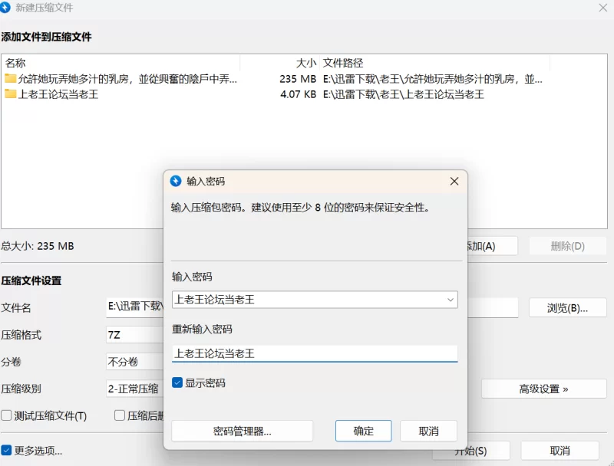Click the 删除(D) button
The width and height of the screenshot is (614, 466).
tap(567, 246)
